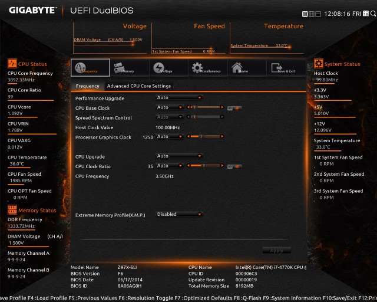Click the System Status gear icon
The height and width of the screenshot is (302, 377).
[x=318, y=64]
